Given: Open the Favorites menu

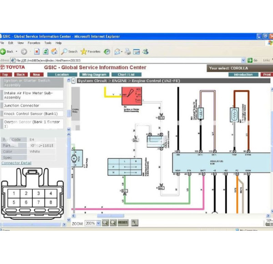Looking at the screenshot, I should (x=34, y=43).
